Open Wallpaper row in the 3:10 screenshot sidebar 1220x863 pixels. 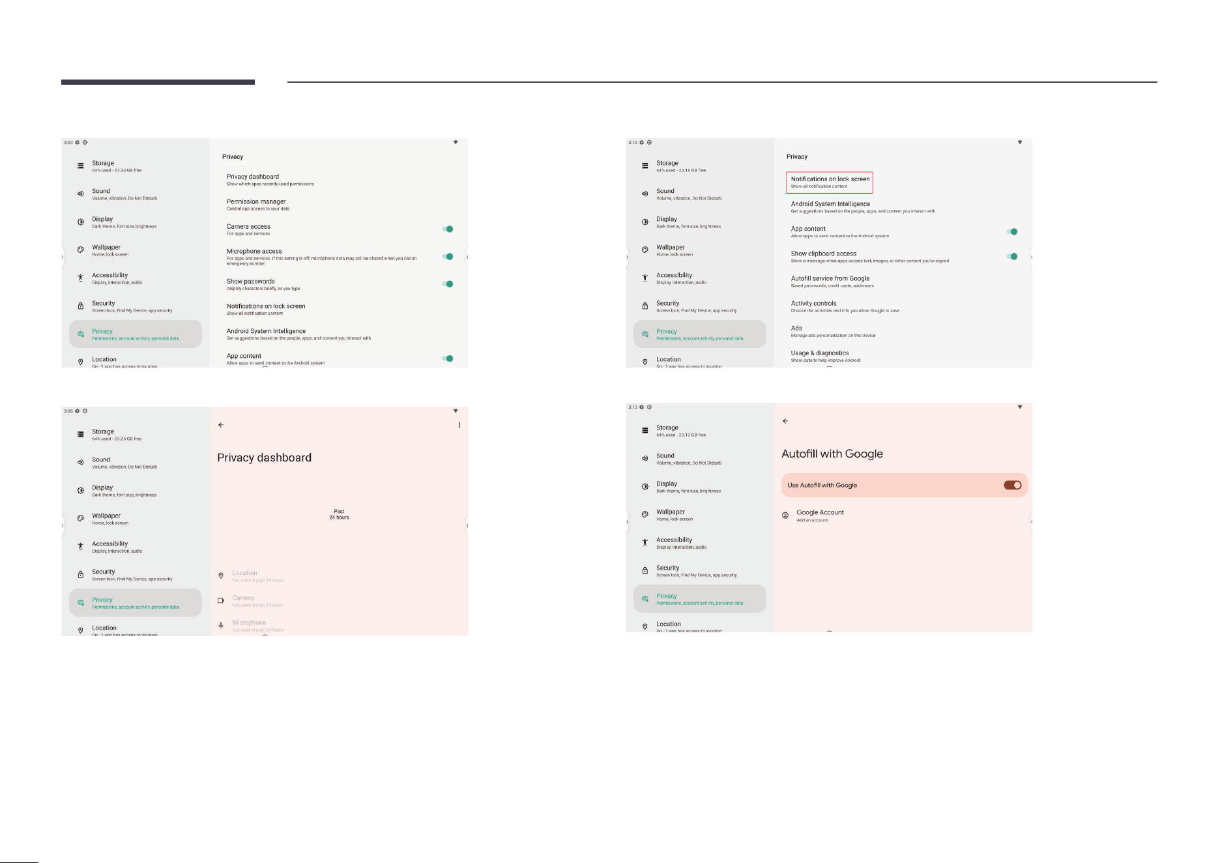click(700, 250)
